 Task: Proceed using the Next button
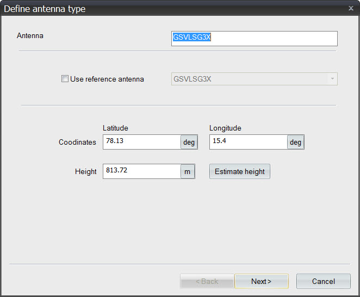pyautogui.click(x=261, y=281)
